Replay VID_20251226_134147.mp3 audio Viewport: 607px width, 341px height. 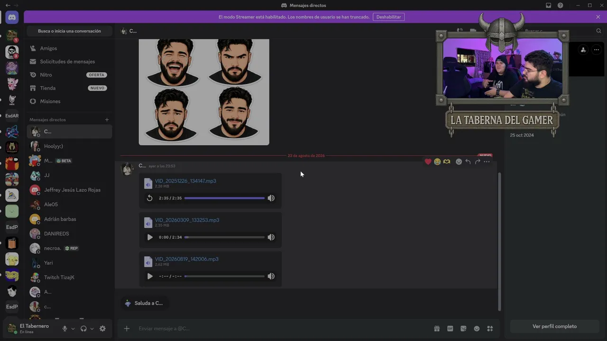point(150,198)
